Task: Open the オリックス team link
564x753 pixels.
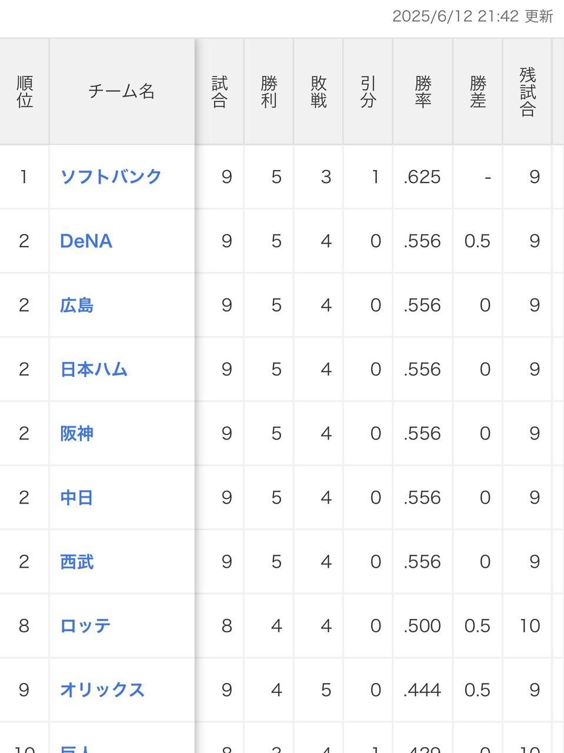Action: point(102,689)
